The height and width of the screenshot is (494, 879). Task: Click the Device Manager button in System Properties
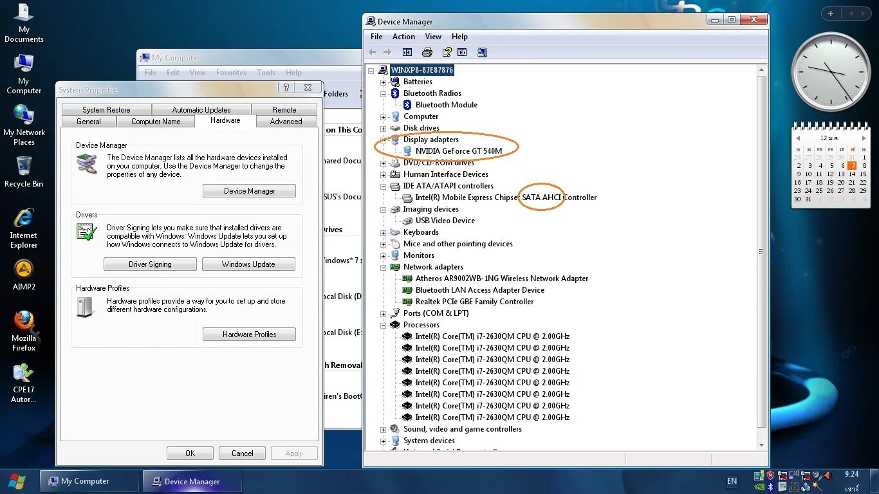click(x=249, y=191)
